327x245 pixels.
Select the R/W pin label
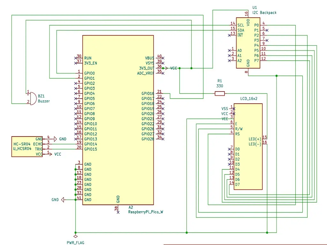[239, 129]
